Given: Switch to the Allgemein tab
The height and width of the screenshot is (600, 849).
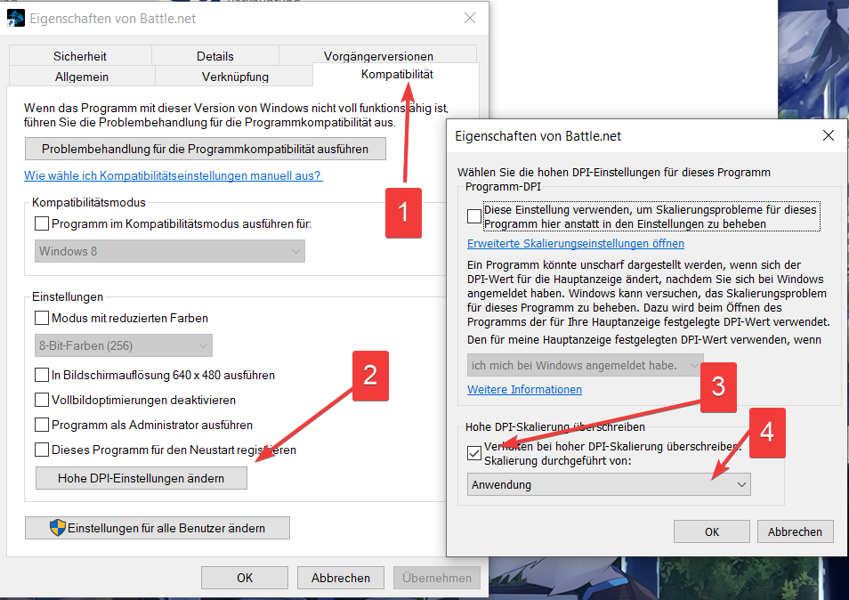Looking at the screenshot, I should [82, 77].
